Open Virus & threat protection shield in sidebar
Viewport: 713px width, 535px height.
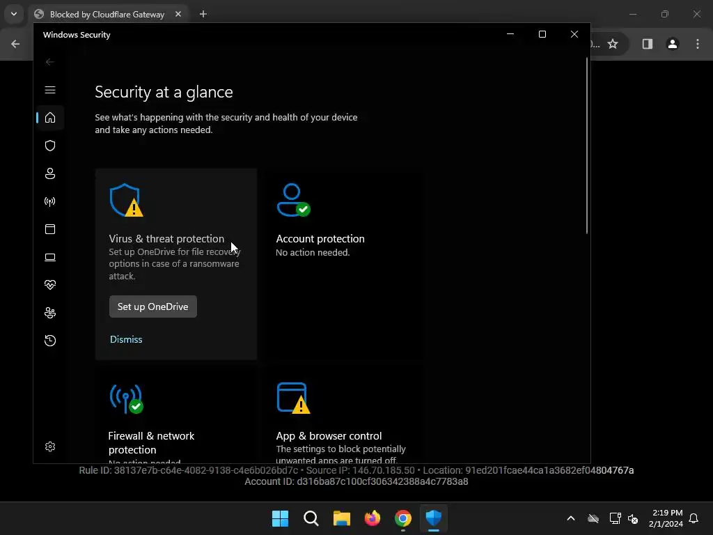(50, 146)
